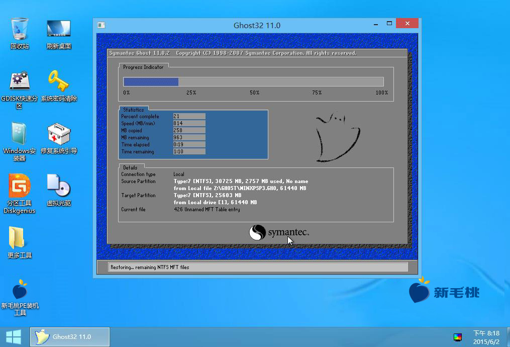Click the Time remaining value 1:10

pos(189,152)
